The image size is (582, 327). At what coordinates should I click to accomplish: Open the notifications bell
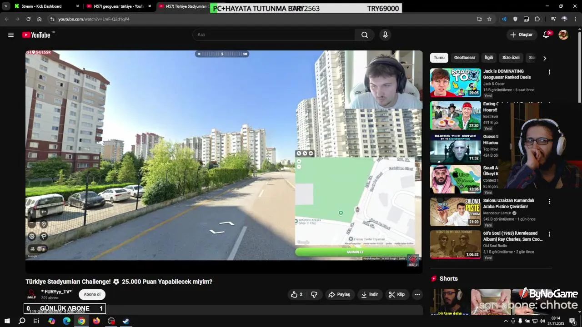click(x=547, y=35)
